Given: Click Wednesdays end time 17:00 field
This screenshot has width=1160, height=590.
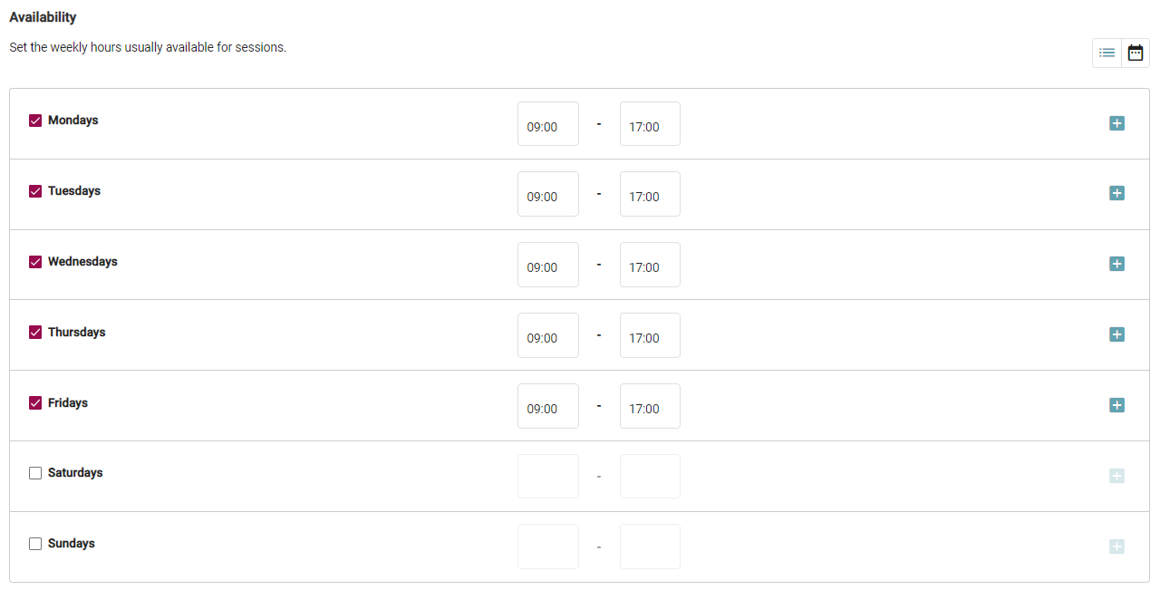Looking at the screenshot, I should point(650,266).
